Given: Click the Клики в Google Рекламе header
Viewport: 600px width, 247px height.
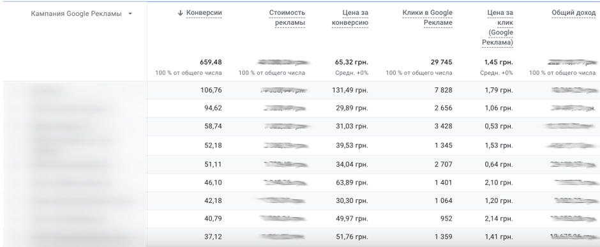Looking at the screenshot, I should point(427,18).
